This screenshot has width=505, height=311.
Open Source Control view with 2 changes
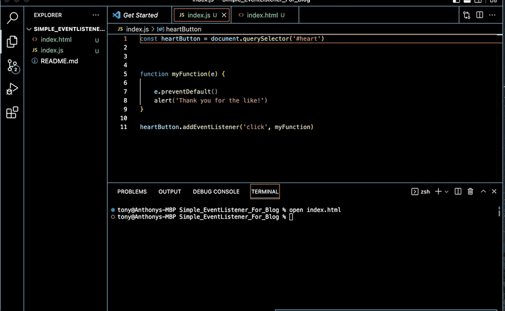tap(13, 66)
